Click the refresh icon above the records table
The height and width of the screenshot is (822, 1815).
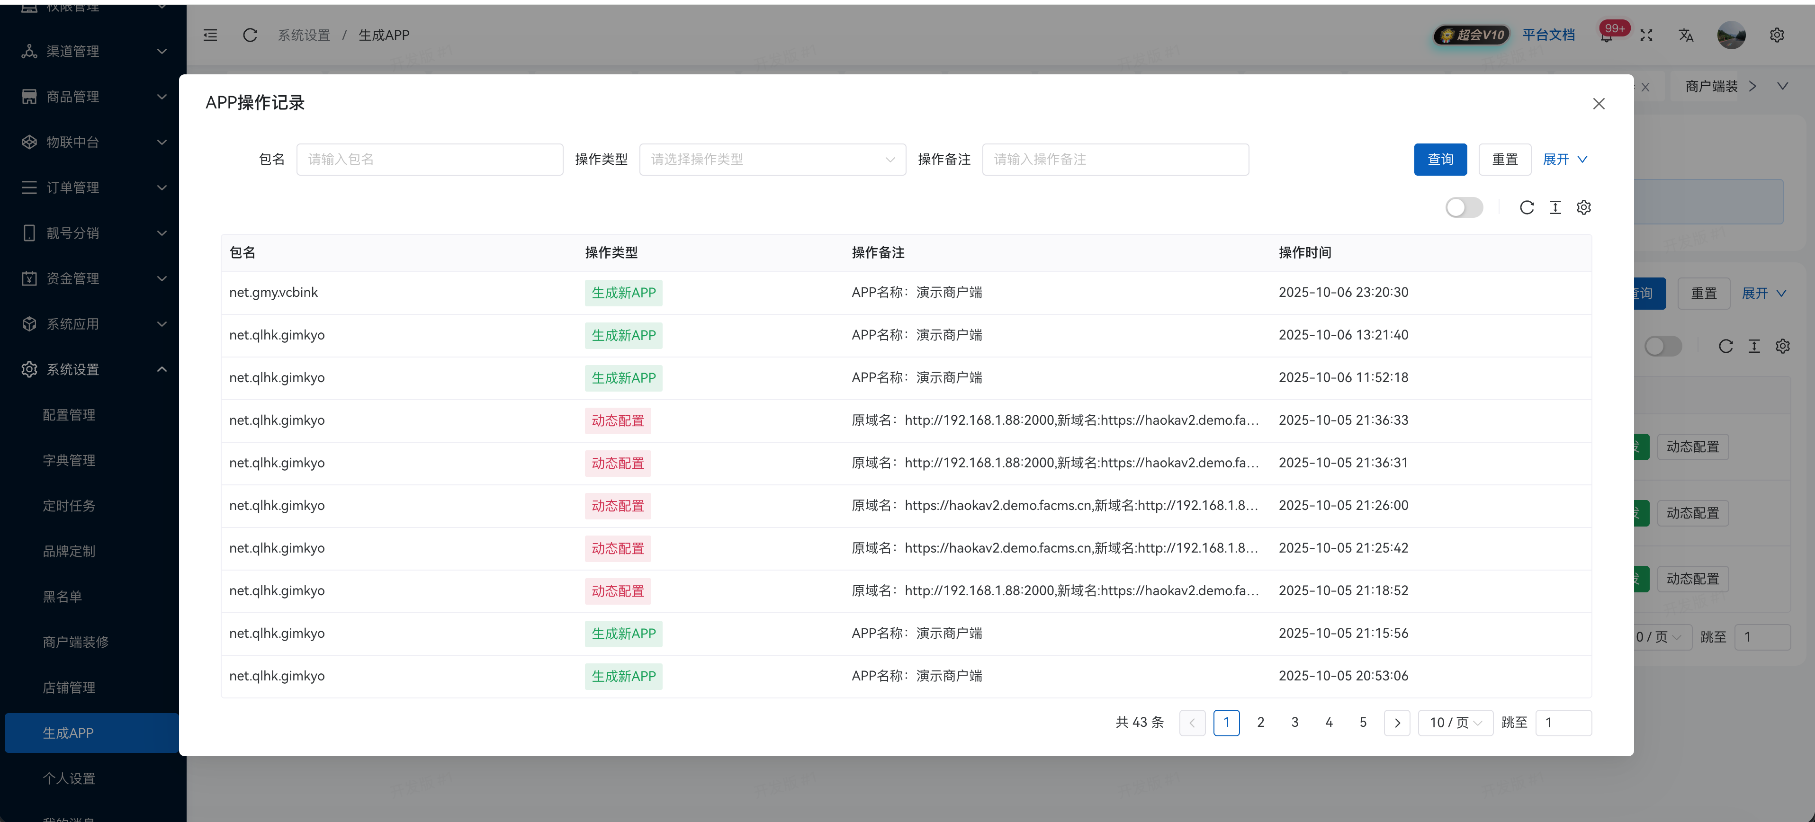[1526, 208]
